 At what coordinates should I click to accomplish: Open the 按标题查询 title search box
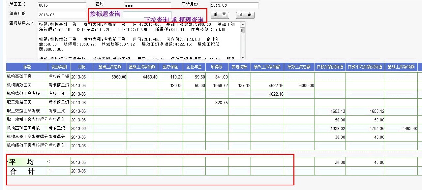coord(147,15)
